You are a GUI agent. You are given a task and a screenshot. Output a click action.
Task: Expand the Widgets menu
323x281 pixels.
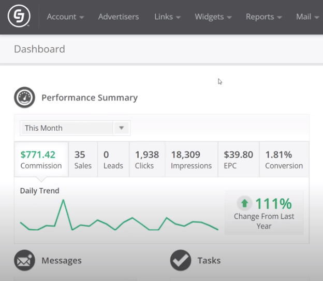point(213,17)
